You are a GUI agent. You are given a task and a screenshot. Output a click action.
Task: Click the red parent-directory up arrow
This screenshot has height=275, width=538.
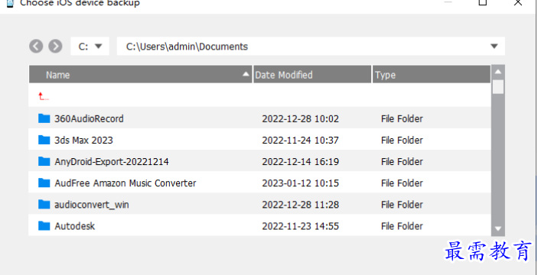[x=43, y=96]
